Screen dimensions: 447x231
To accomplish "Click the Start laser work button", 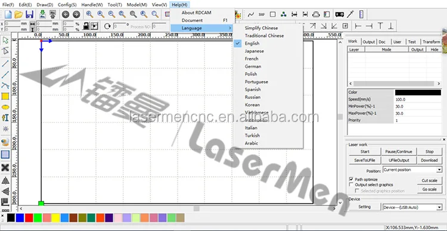I will 365,152.
